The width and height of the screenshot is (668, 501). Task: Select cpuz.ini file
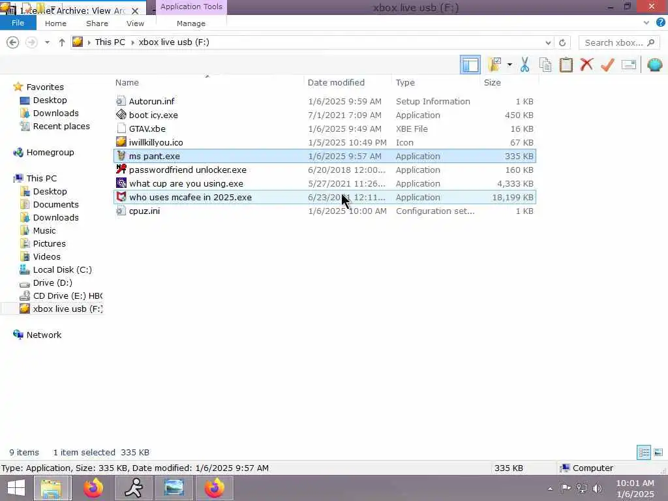coord(325,211)
